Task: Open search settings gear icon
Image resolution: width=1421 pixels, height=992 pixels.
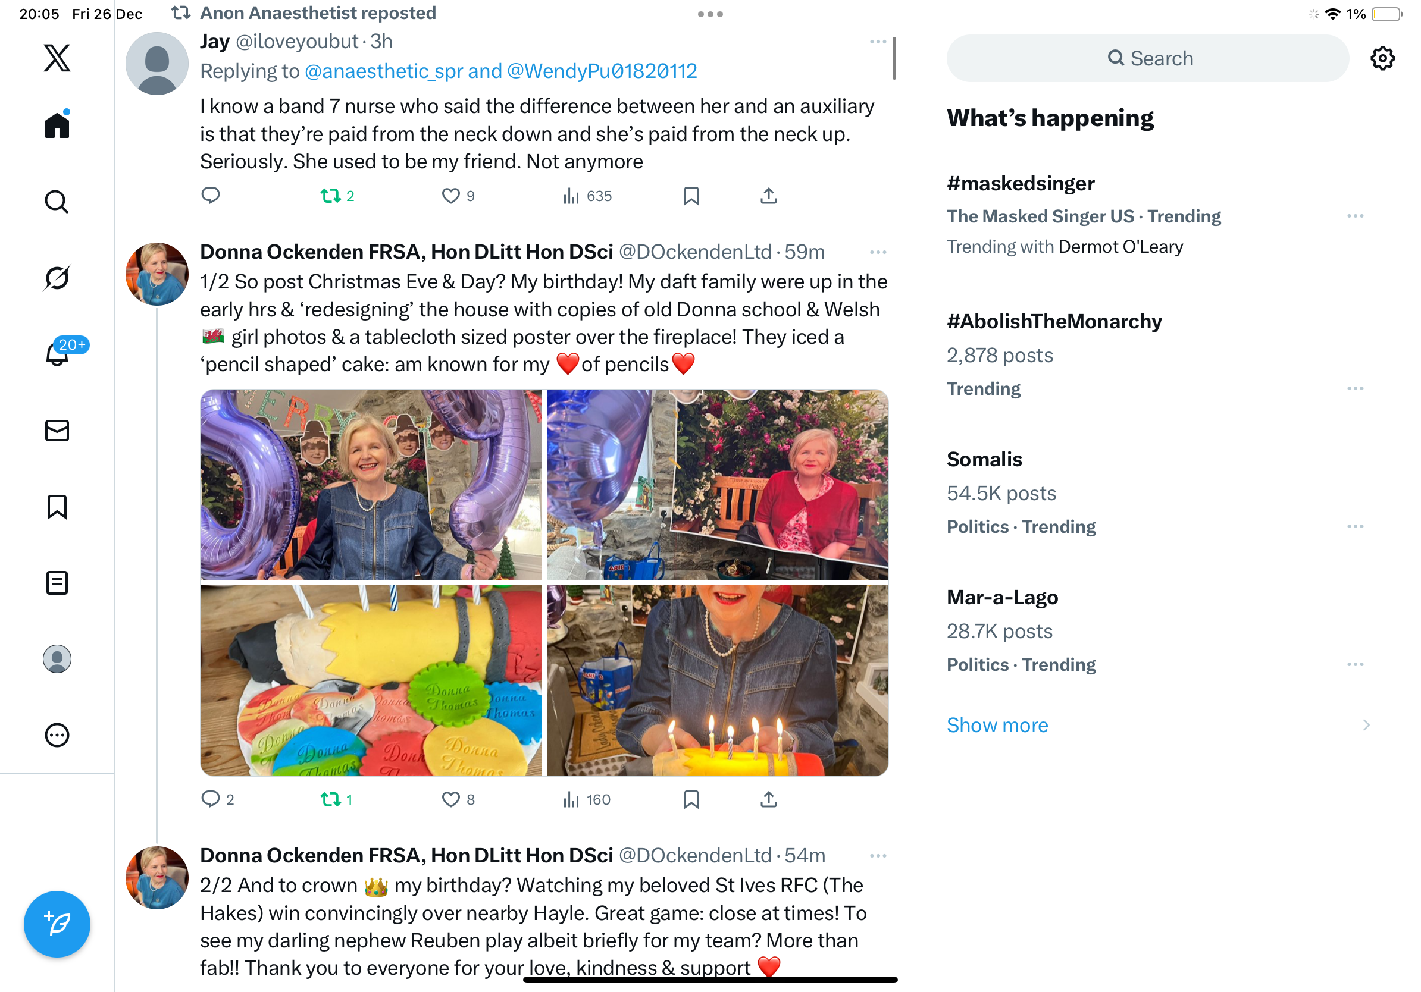Action: 1382,58
